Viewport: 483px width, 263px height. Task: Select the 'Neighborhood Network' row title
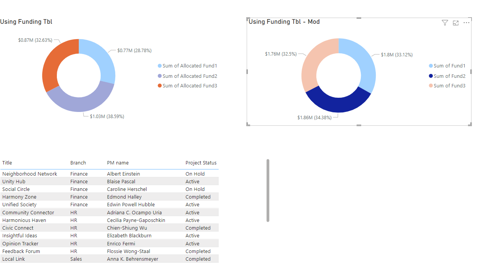[x=30, y=174]
